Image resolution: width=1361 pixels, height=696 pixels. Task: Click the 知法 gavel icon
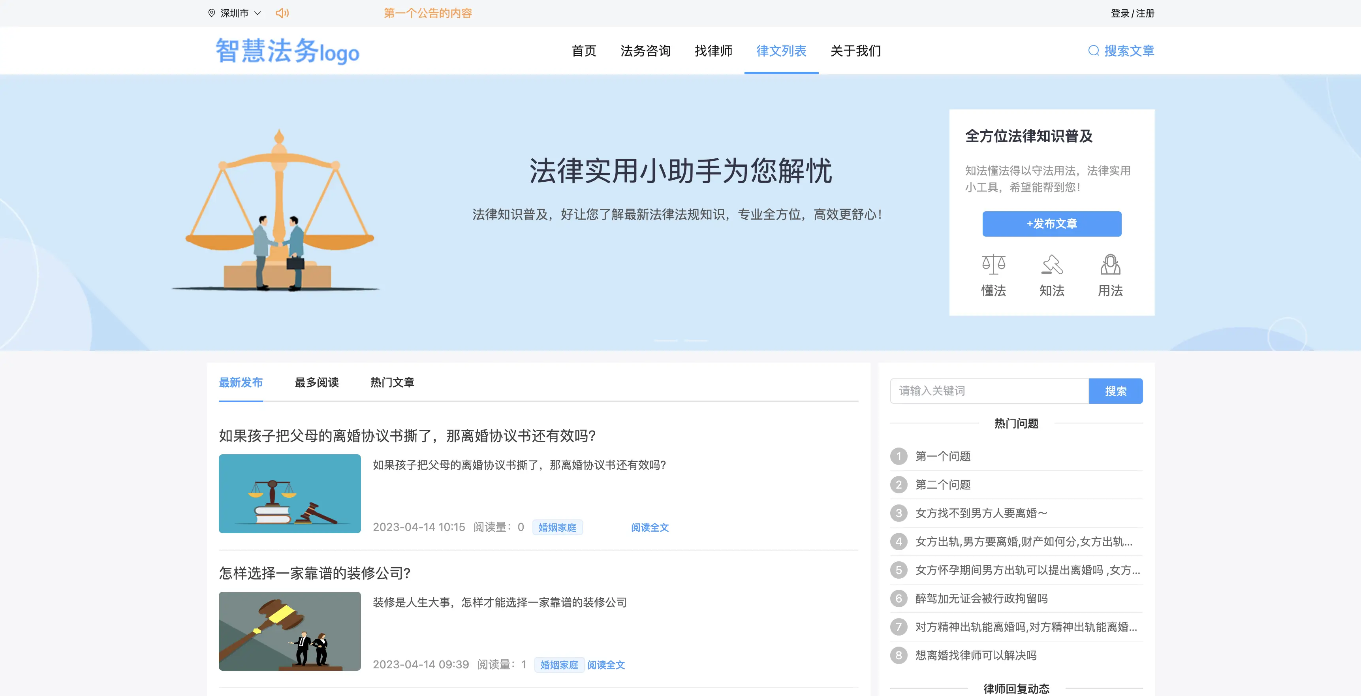coord(1051,264)
